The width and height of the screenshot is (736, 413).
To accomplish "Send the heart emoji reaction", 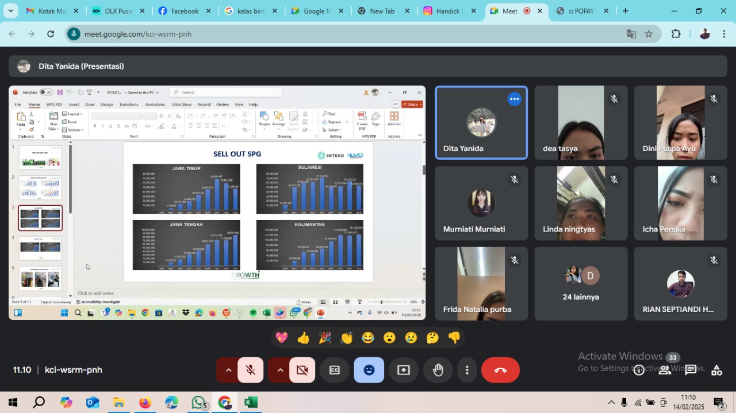I will (x=282, y=338).
